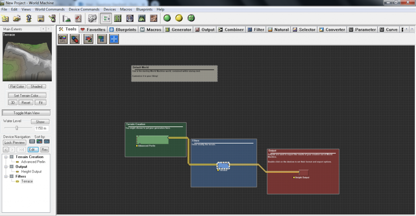Screen dimensions: 416x216
Task: Show the tab strip's right scroll arrow
Action: pos(412,29)
